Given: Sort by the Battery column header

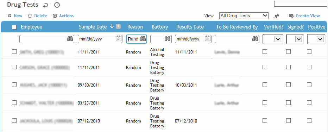Looking at the screenshot, I should tap(160, 27).
